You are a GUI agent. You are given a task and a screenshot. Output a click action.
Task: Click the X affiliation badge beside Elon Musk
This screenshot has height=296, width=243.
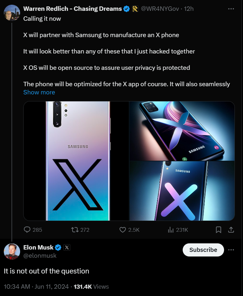[67, 247]
